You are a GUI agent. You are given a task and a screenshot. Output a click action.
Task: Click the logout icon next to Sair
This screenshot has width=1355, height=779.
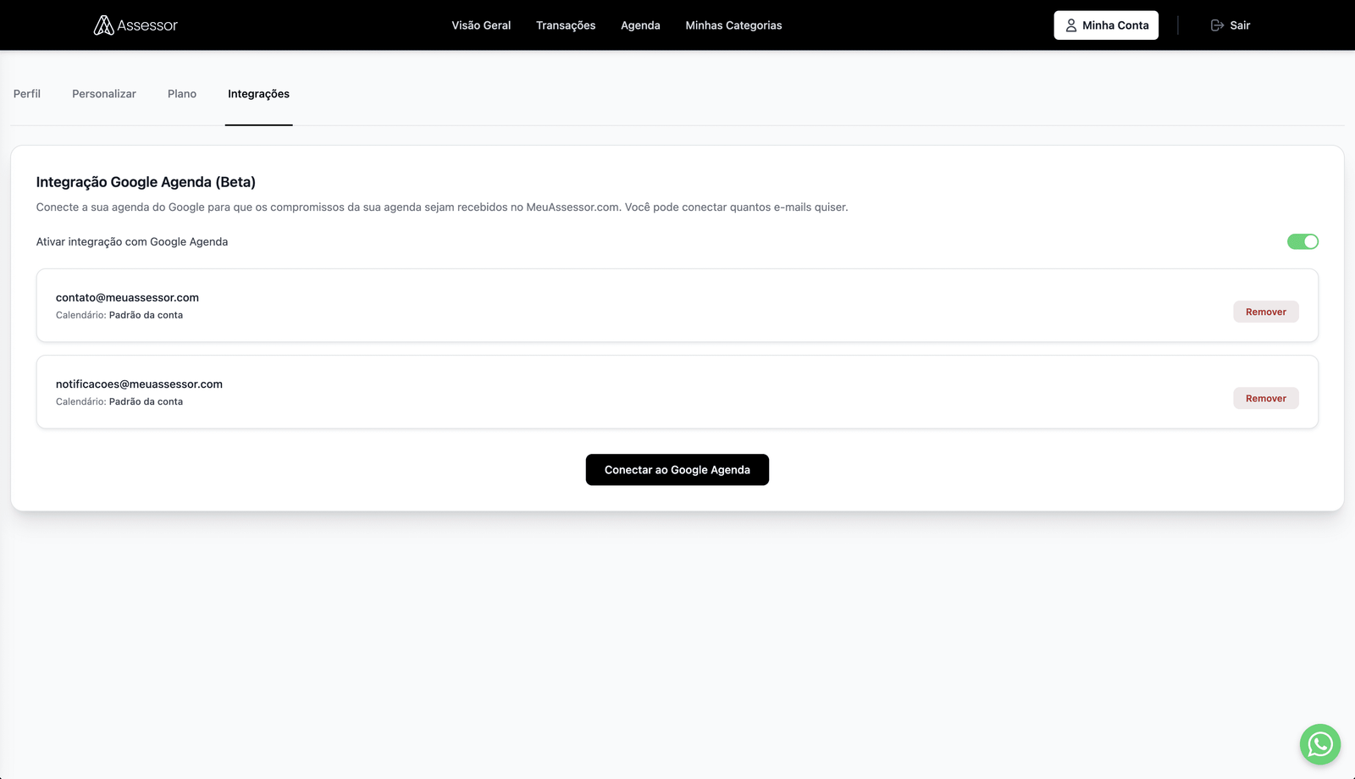[1216, 25]
